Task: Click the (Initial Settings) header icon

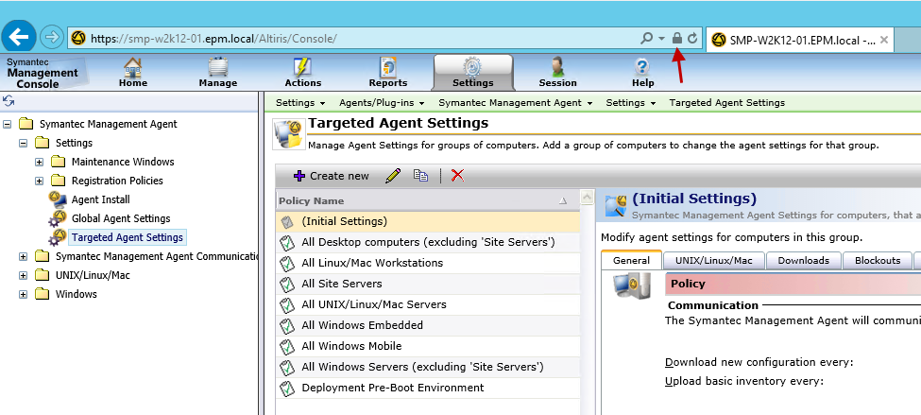Action: point(615,206)
